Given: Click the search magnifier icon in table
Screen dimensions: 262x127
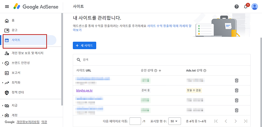Looking at the screenshot, I should 79,60.
